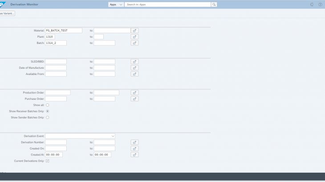Viewport: 325px width, 182px height.
Task: Open multiple selection for SLED/BBD
Action: point(134,62)
